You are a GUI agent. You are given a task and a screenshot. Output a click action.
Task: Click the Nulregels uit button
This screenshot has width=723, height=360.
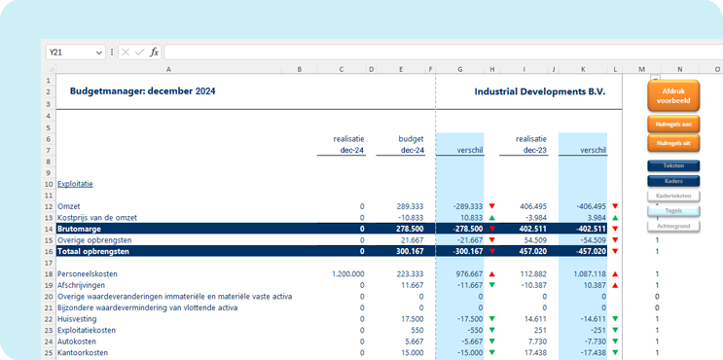pyautogui.click(x=673, y=143)
